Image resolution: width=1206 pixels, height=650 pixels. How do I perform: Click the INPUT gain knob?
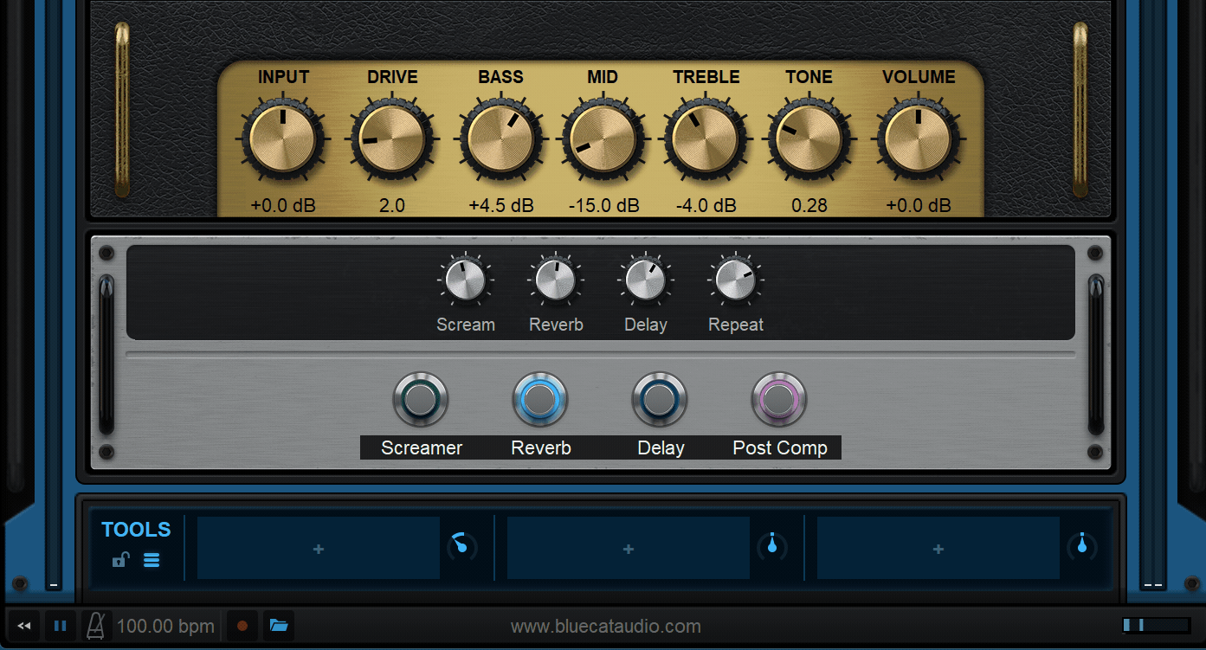pyautogui.click(x=283, y=139)
